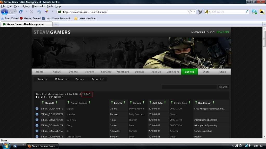The width and height of the screenshot is (266, 149).
Task: Open the Members navigation tab
Action: point(123,72)
